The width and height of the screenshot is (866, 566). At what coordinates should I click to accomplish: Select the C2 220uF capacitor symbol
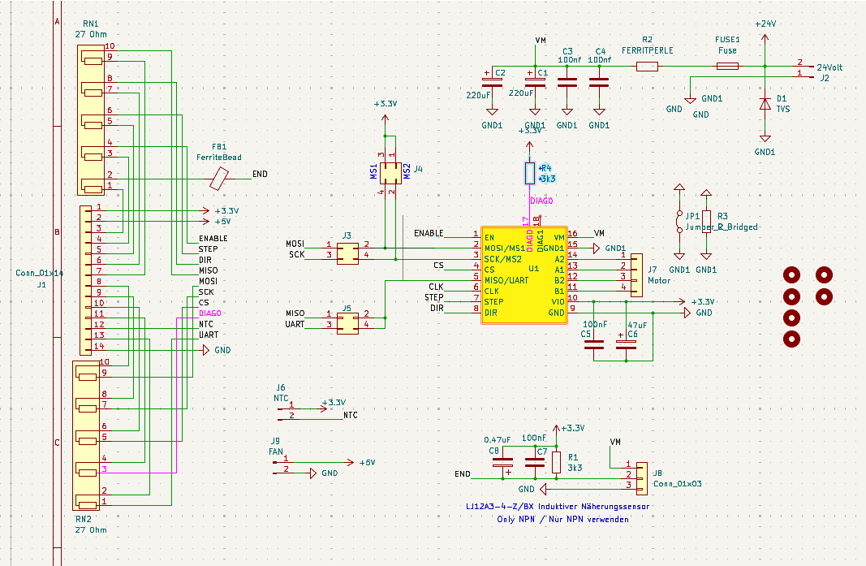tap(492, 82)
